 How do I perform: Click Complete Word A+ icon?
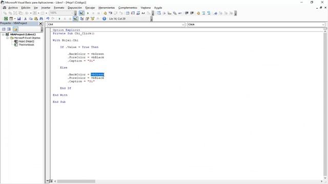coord(180,13)
